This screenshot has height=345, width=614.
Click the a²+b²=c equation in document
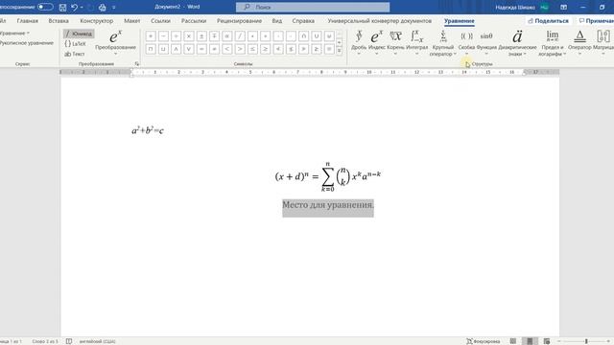tap(148, 130)
